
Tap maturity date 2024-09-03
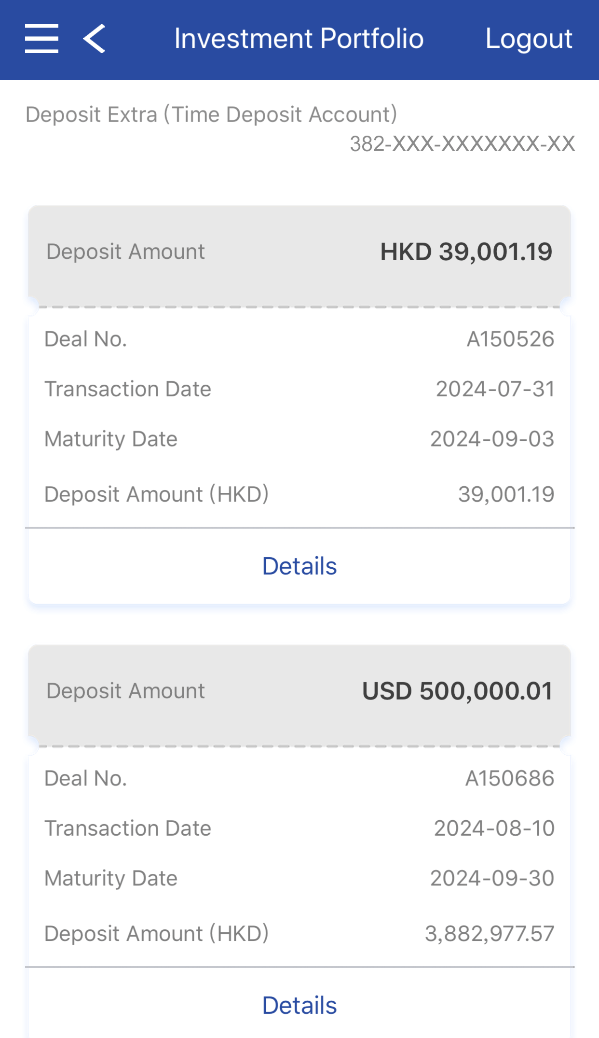(492, 439)
